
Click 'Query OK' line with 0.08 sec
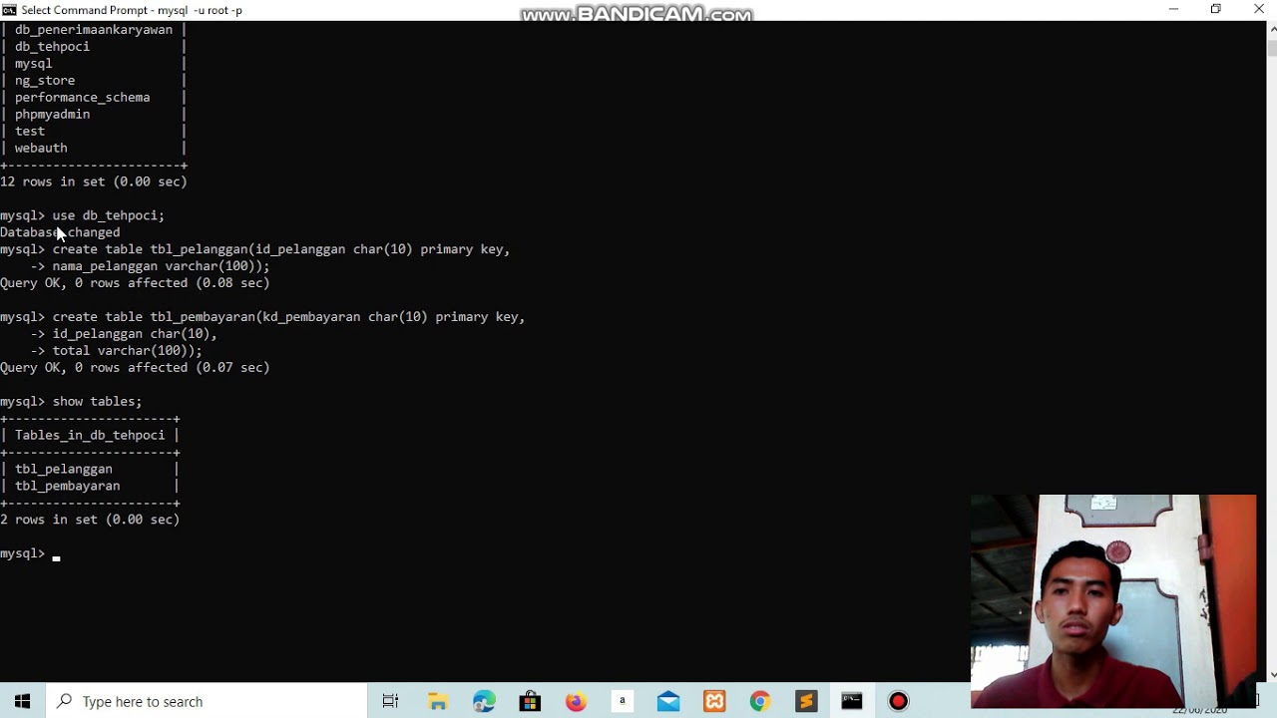click(135, 283)
